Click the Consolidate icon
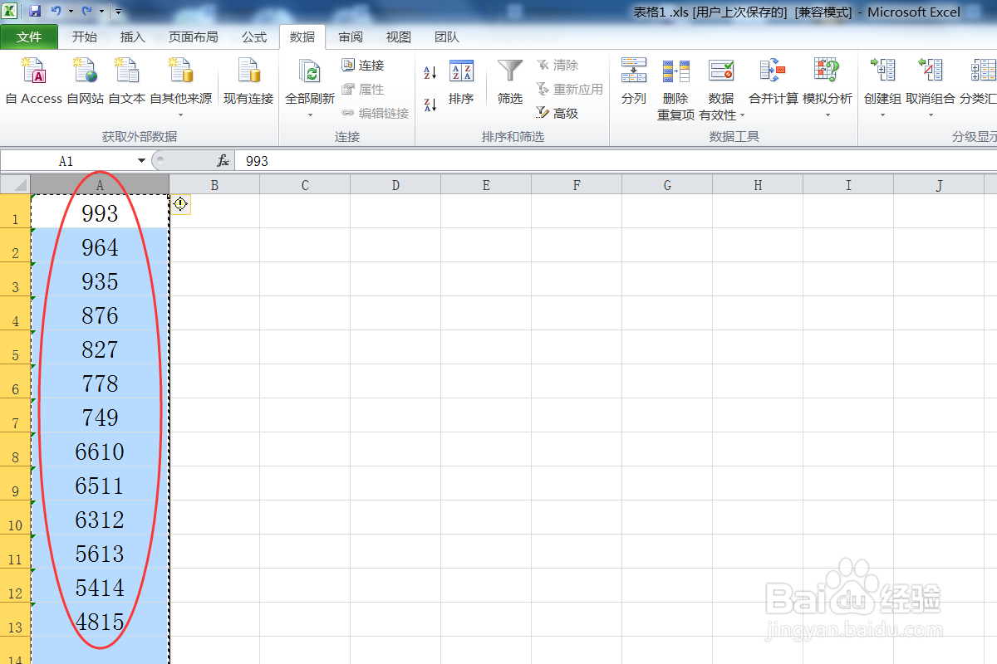 (x=774, y=71)
